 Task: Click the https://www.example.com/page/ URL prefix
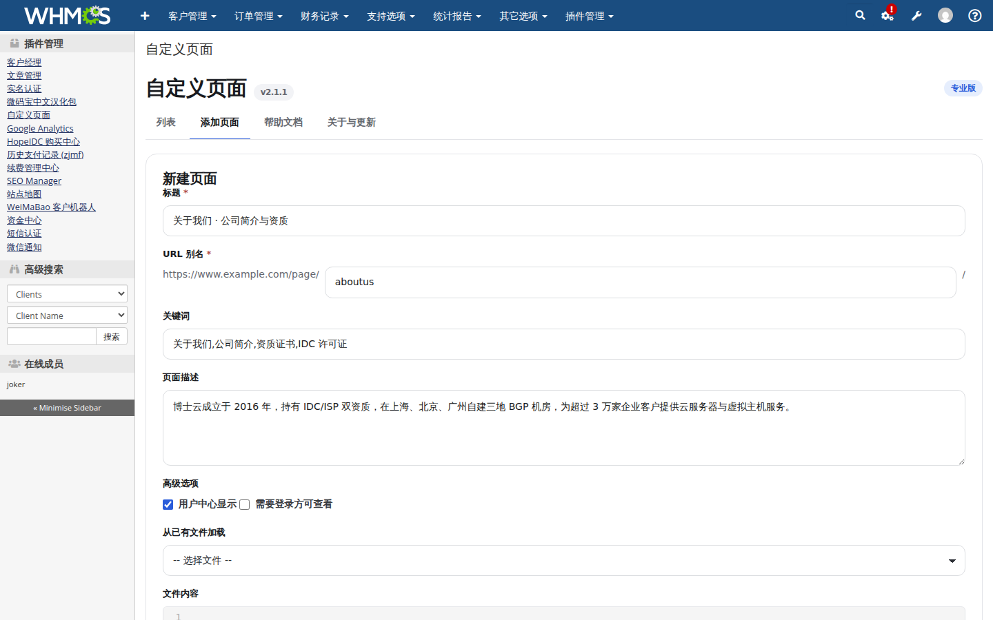241,274
